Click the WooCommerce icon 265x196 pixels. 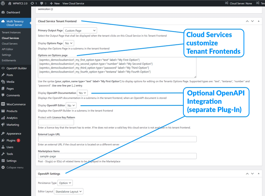pos(3,104)
